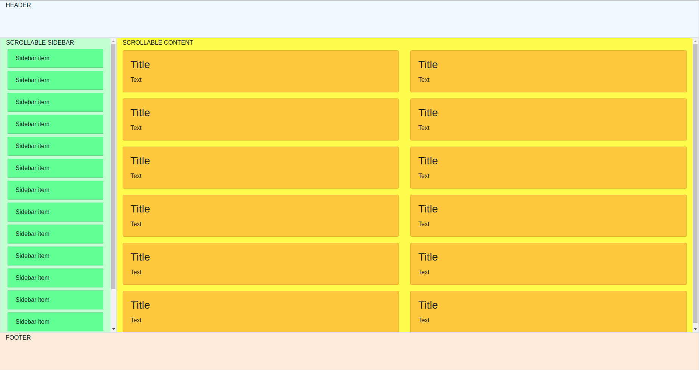Open the fifth right-column Title card
The height and width of the screenshot is (370, 699).
[x=548, y=264]
